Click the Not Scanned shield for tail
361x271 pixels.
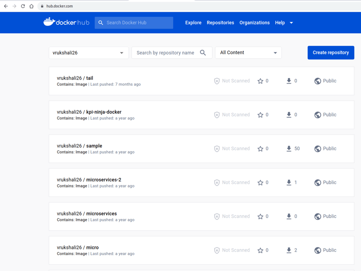[217, 81]
